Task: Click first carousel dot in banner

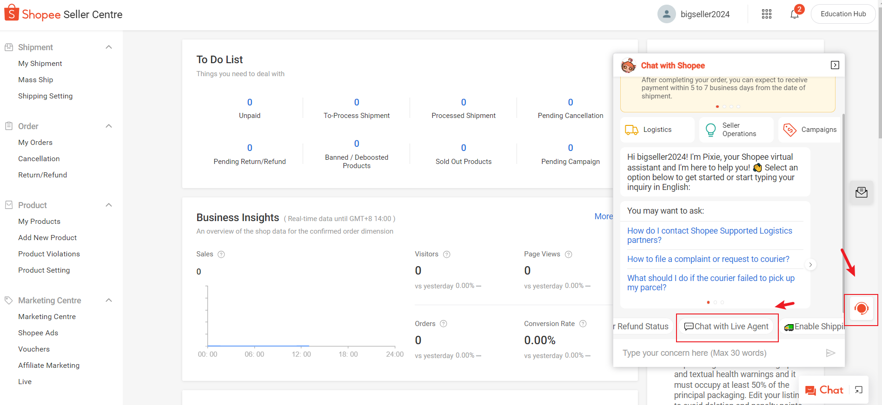Action: click(717, 107)
